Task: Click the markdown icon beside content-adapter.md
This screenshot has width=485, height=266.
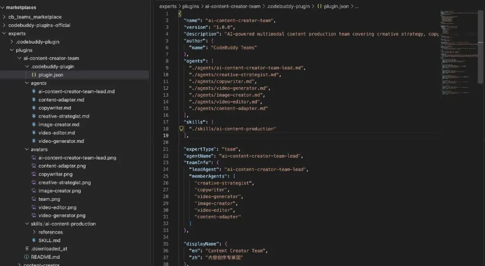Action: (34, 100)
